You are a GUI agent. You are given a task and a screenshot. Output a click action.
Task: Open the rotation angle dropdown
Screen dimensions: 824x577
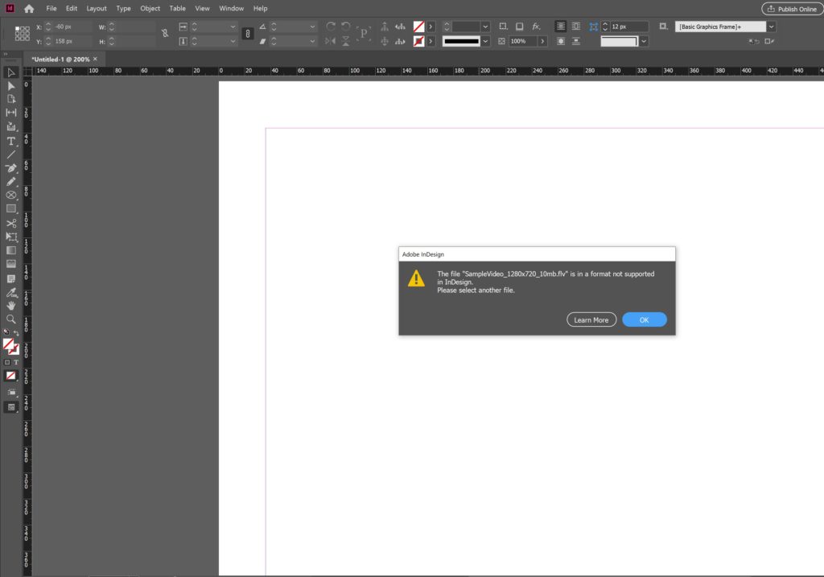tap(312, 27)
